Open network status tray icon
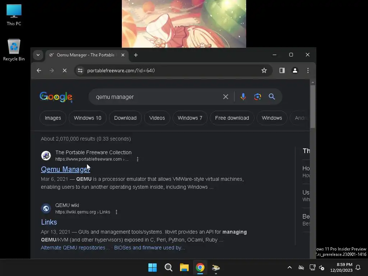368x276 pixels. point(312,267)
